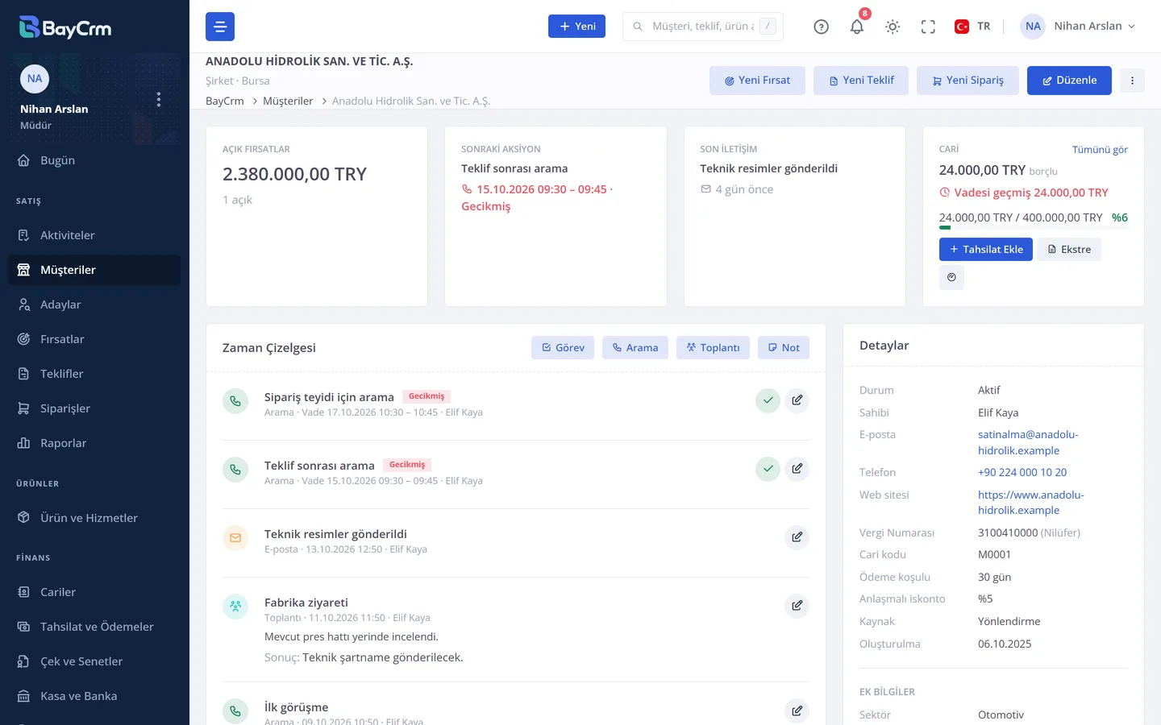The image size is (1161, 725).
Task: Open the help question mark icon
Action: [821, 27]
